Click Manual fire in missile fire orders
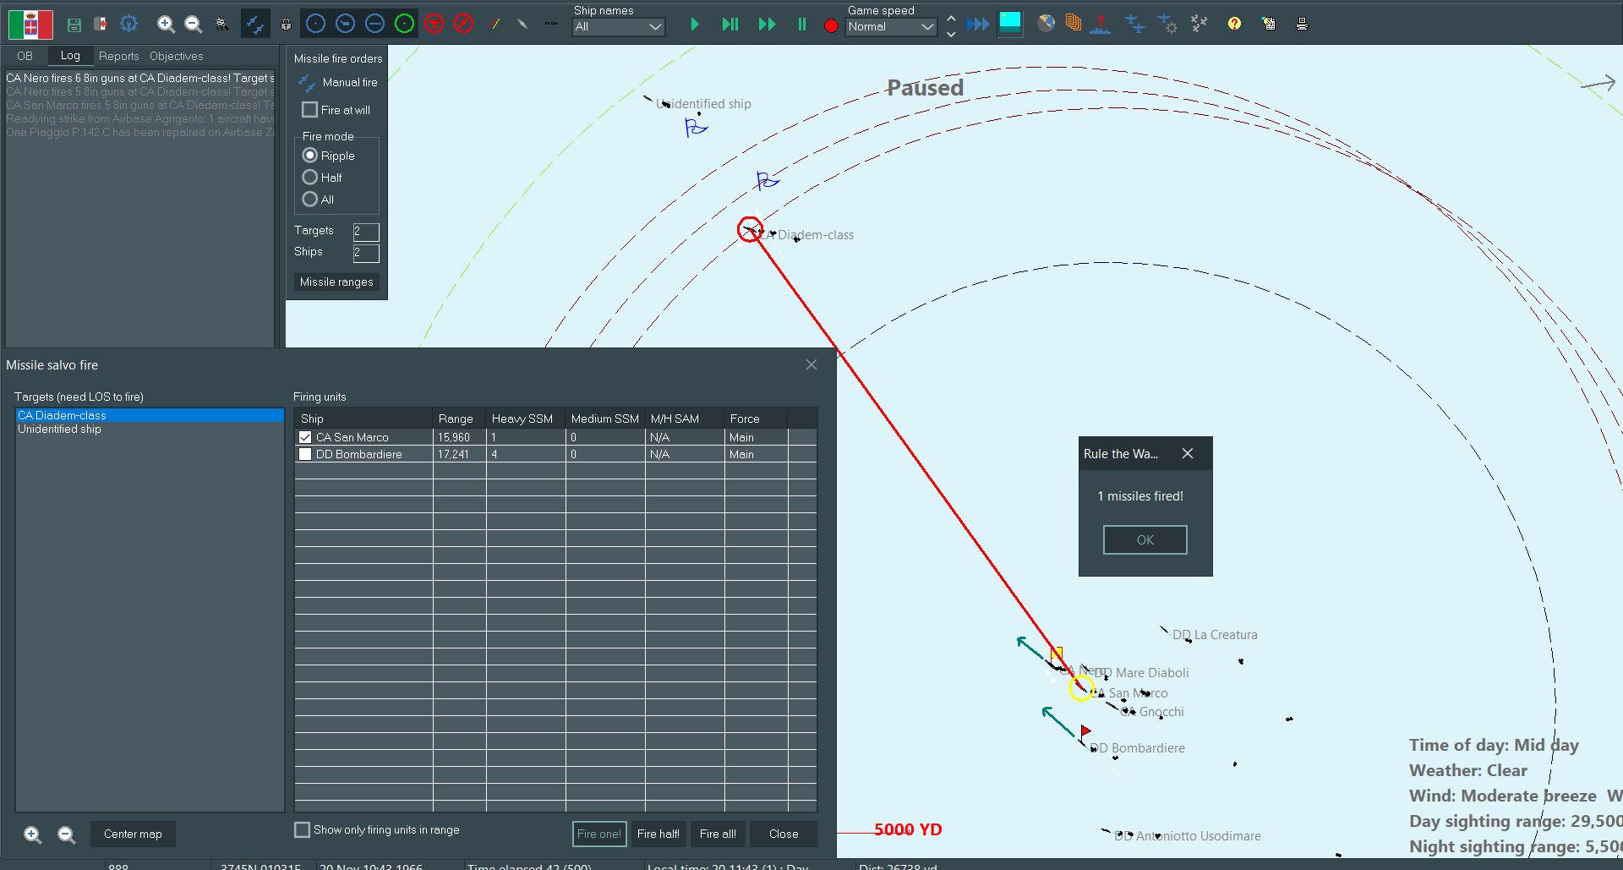Viewport: 1623px width, 870px height. (x=338, y=82)
